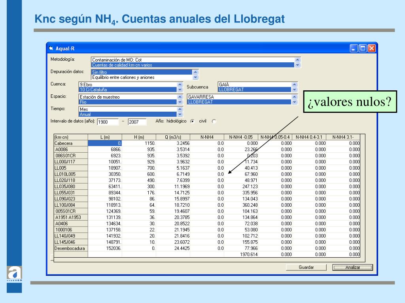
Task: Click the 'H (m)' column header
Action: pos(139,137)
